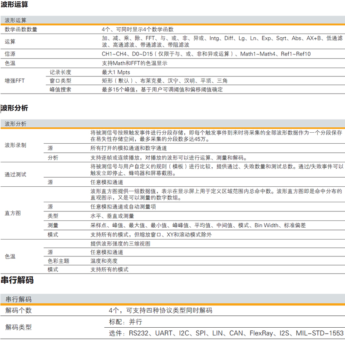The width and height of the screenshot is (345, 340).
Task: Click the value 最大1 Mpts
Action: pos(116,72)
